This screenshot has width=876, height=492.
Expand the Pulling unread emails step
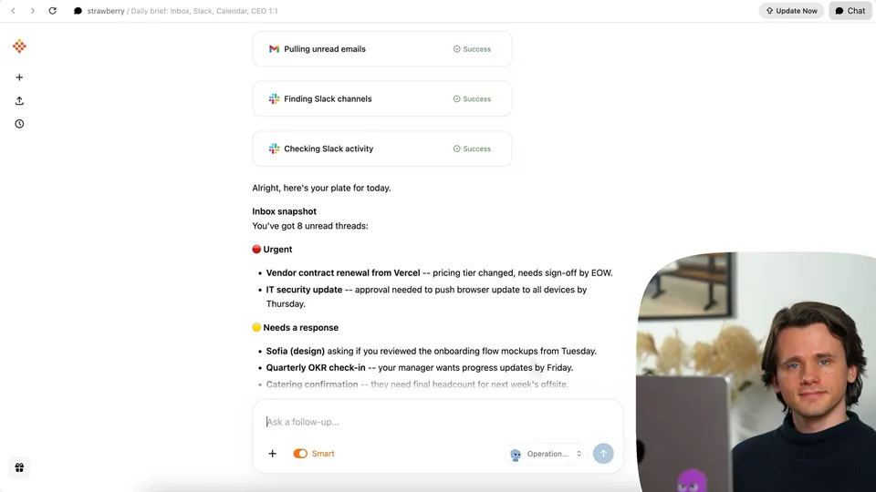click(382, 49)
